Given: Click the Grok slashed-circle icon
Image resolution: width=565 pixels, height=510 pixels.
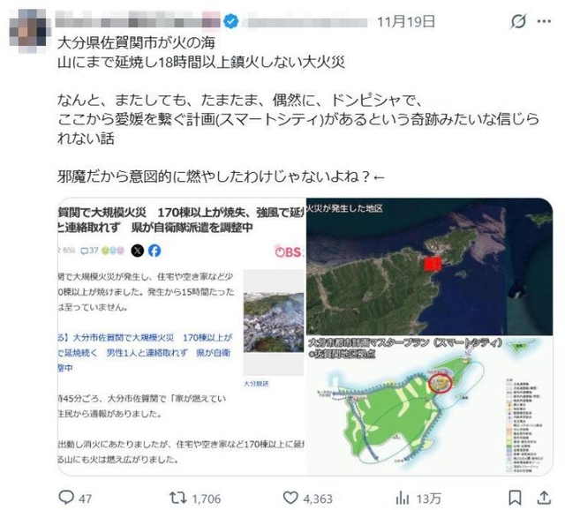Looking at the screenshot, I should tap(518, 21).
